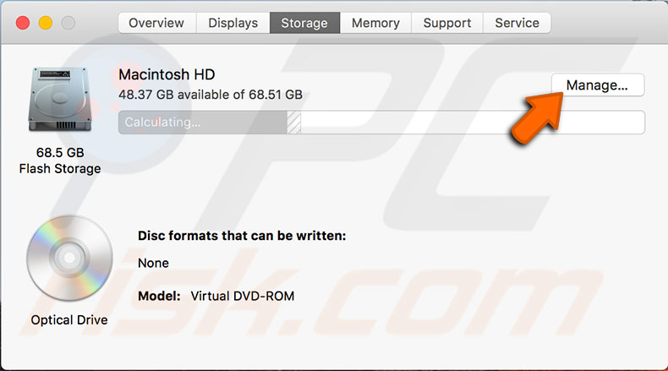668x371 pixels.
Task: Click the Virtual DVD-ROM model text
Action: 243,297
